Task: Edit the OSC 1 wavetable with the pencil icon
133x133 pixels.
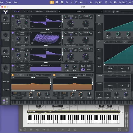Action: click(60, 27)
